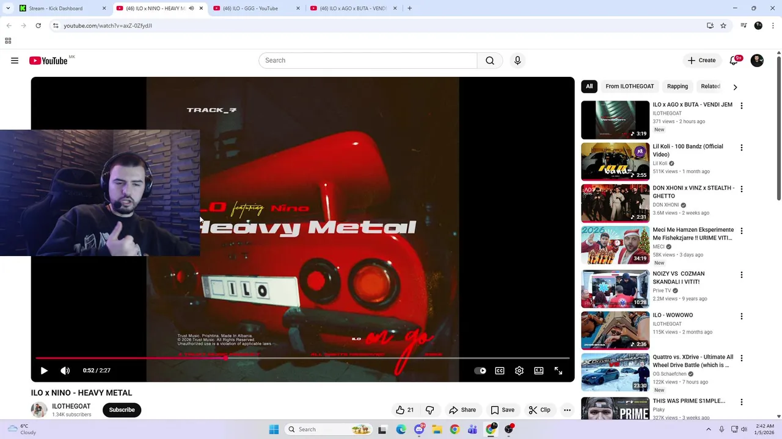Open options for THIS WAS PRIME S1MPLE
Viewport: 782px width, 439px height.
742,402
